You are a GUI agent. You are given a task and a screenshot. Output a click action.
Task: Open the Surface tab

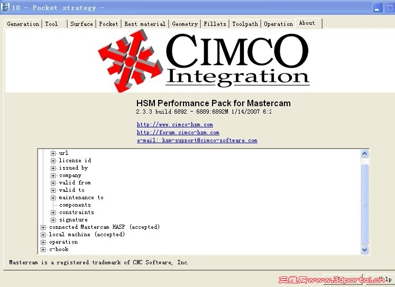click(81, 24)
